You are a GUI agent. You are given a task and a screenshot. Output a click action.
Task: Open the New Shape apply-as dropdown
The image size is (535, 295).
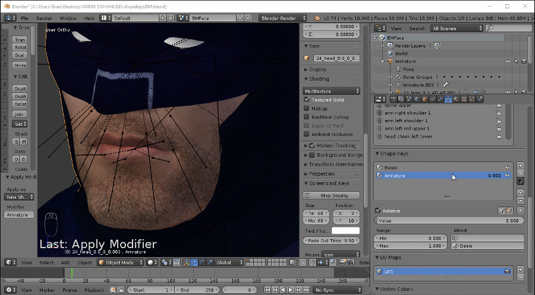tap(19, 197)
